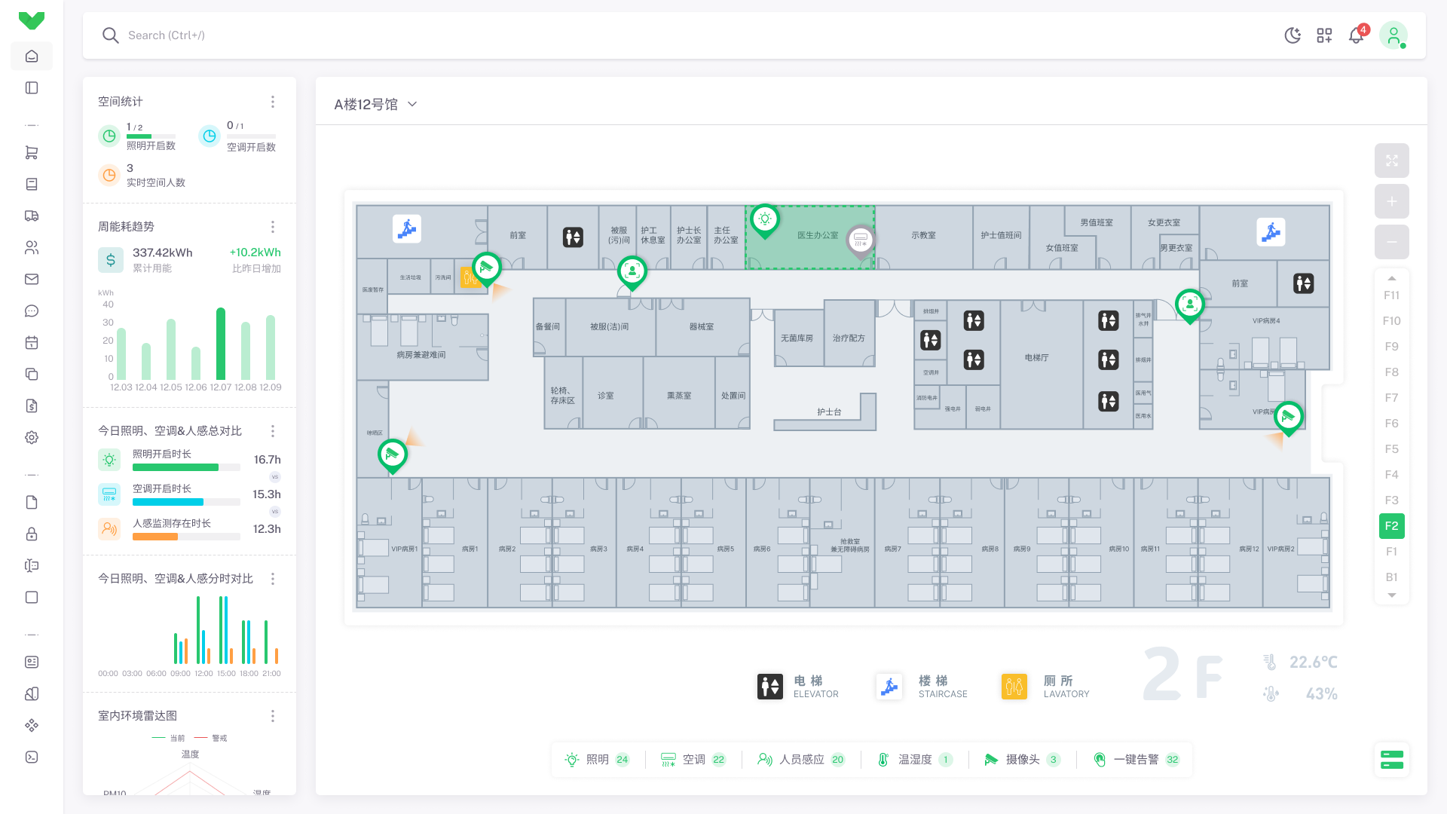Zoom in on floor plan

[1391, 201]
